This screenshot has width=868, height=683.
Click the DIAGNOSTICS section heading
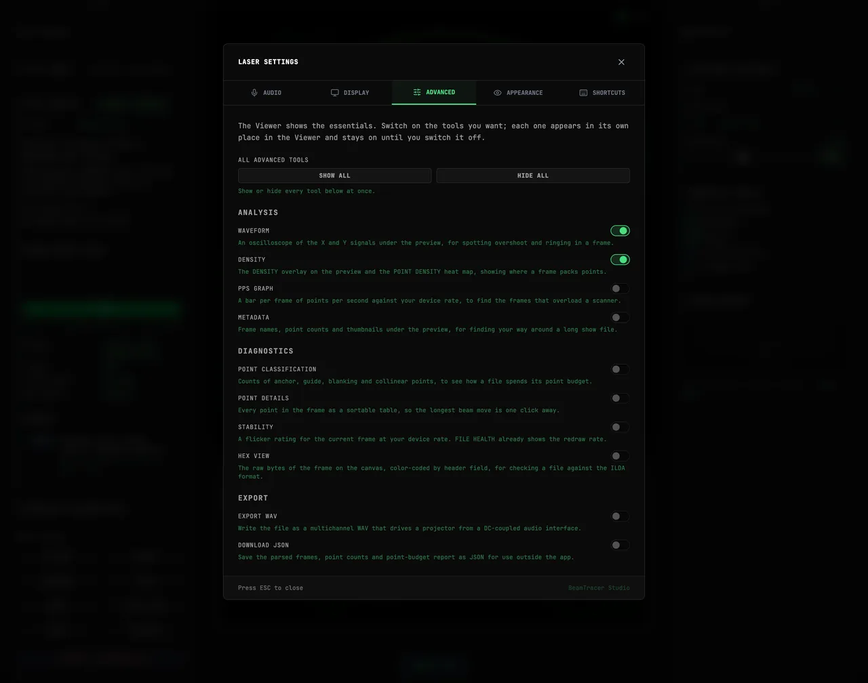[x=266, y=351]
